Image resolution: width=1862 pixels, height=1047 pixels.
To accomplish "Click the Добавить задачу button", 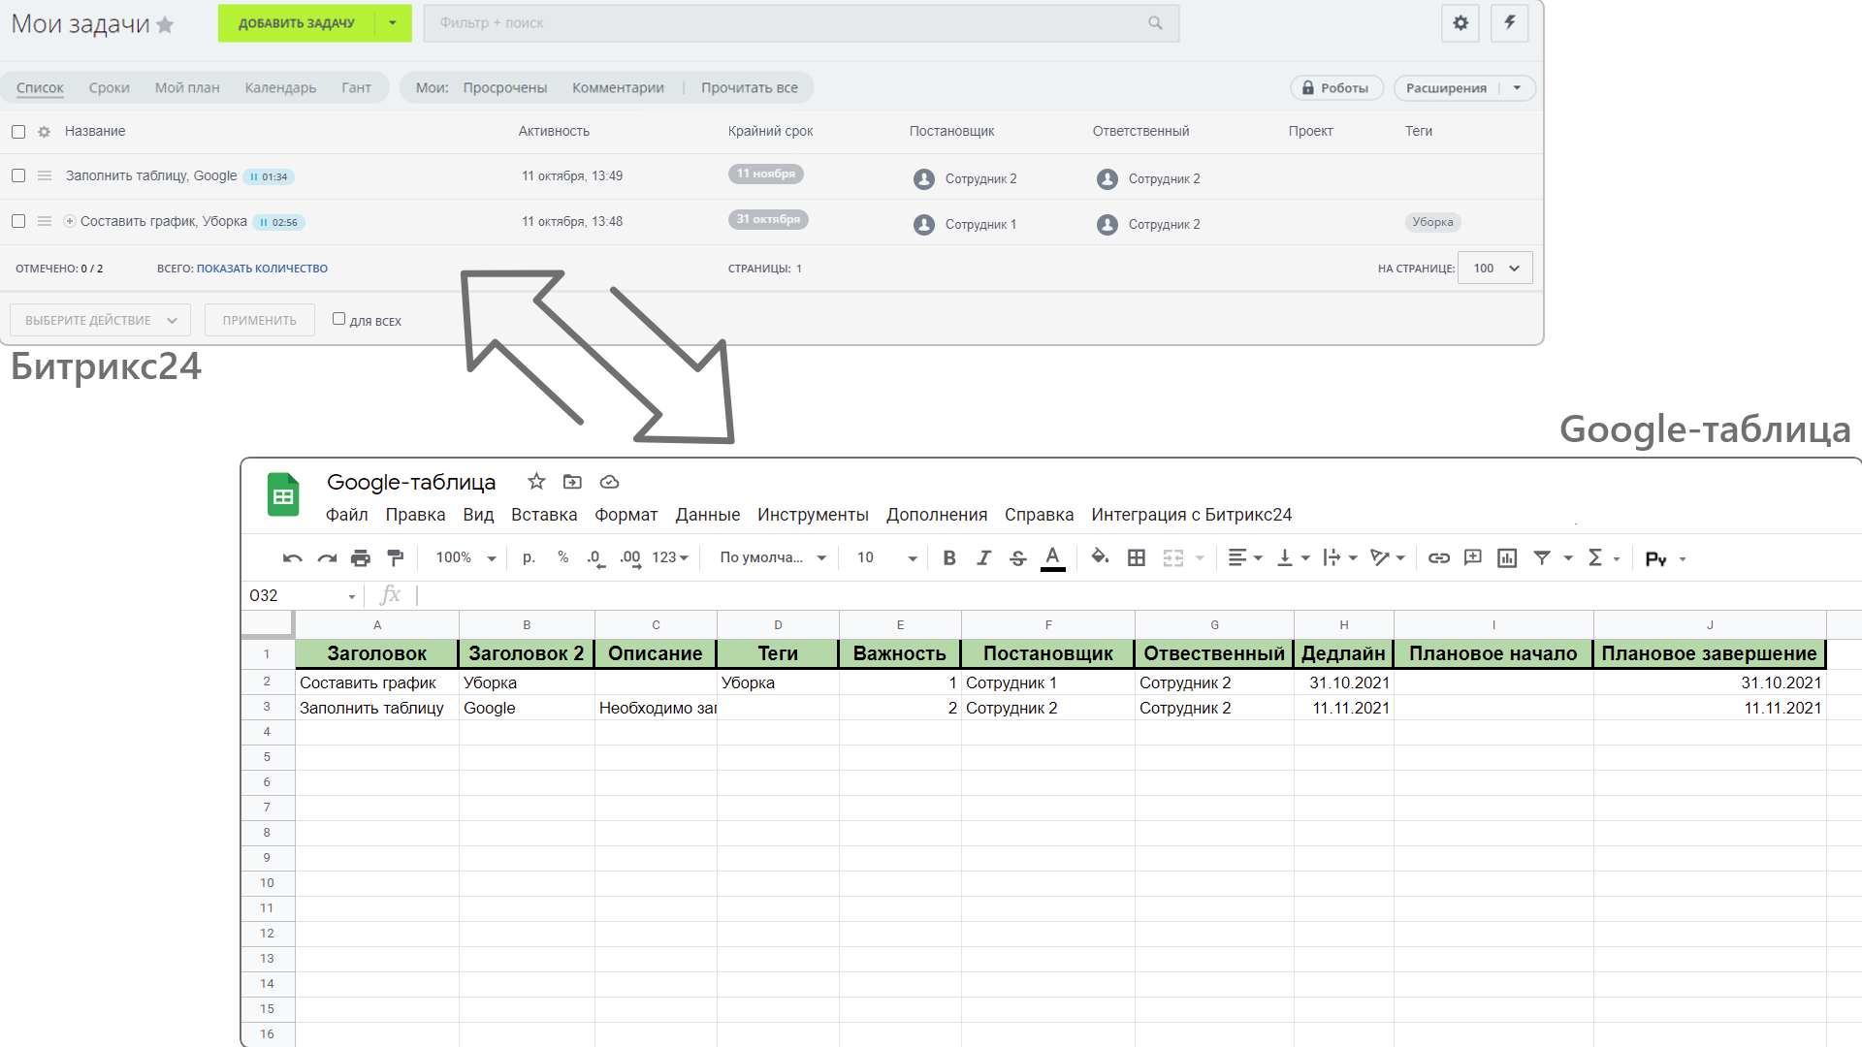I will tap(297, 23).
